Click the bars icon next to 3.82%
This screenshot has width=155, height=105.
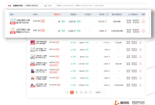point(106,31)
